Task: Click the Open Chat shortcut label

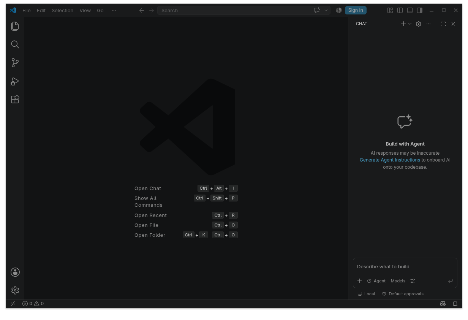Action: [148, 188]
